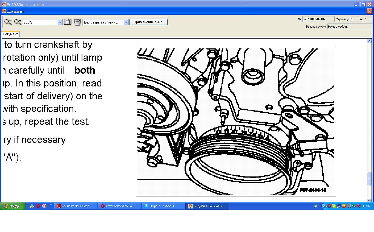This screenshot has height=232, width=374.
Task: Click the vertical scrollbar down arrow
Action: (369, 200)
